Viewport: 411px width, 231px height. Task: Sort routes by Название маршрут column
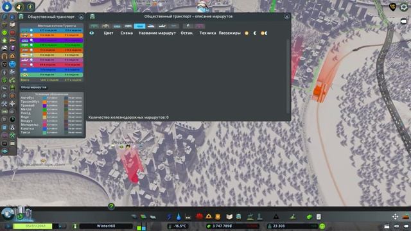click(x=157, y=33)
